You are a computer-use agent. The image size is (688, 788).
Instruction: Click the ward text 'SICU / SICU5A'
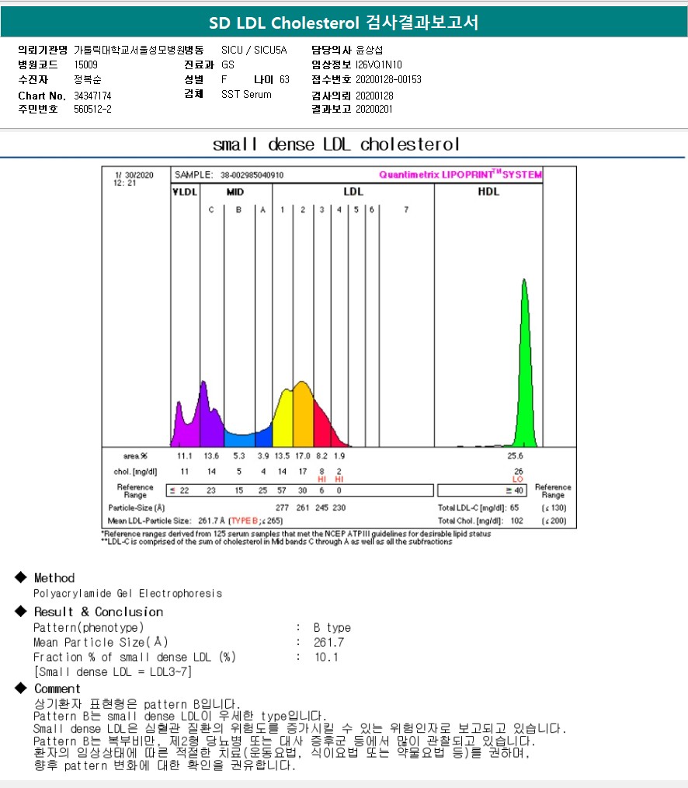pyautogui.click(x=254, y=50)
